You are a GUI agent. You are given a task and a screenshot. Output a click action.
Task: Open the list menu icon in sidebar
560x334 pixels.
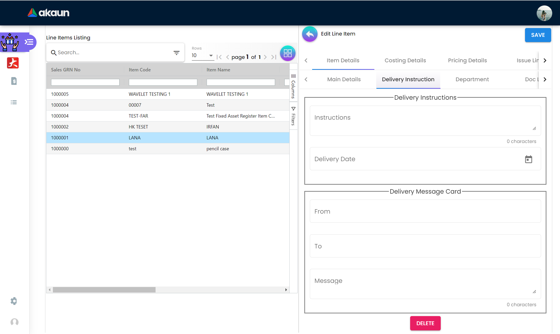tap(14, 102)
